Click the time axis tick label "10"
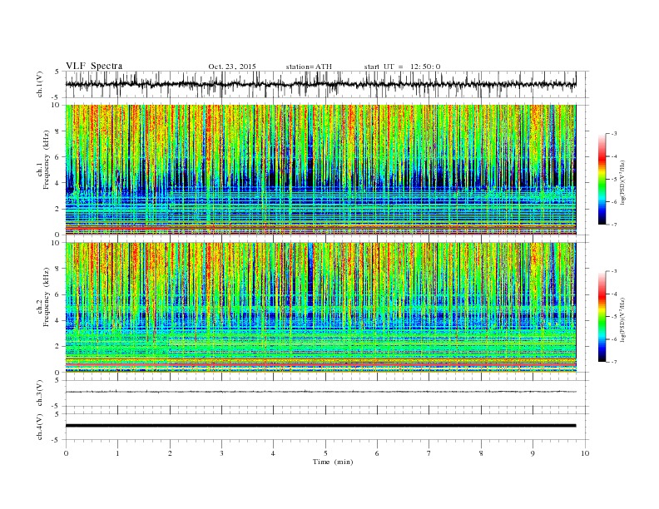 tap(585, 453)
